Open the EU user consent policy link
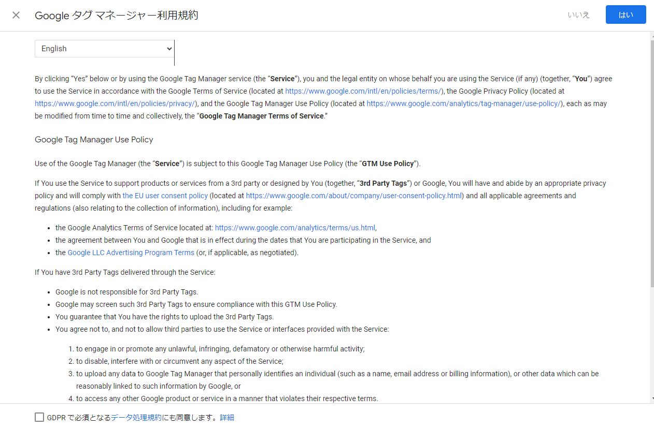Image resolution: width=654 pixels, height=428 pixels. (165, 196)
